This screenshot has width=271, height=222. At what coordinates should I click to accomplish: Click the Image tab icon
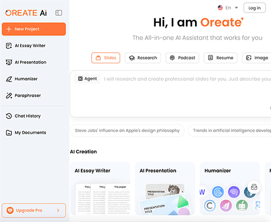click(x=249, y=58)
